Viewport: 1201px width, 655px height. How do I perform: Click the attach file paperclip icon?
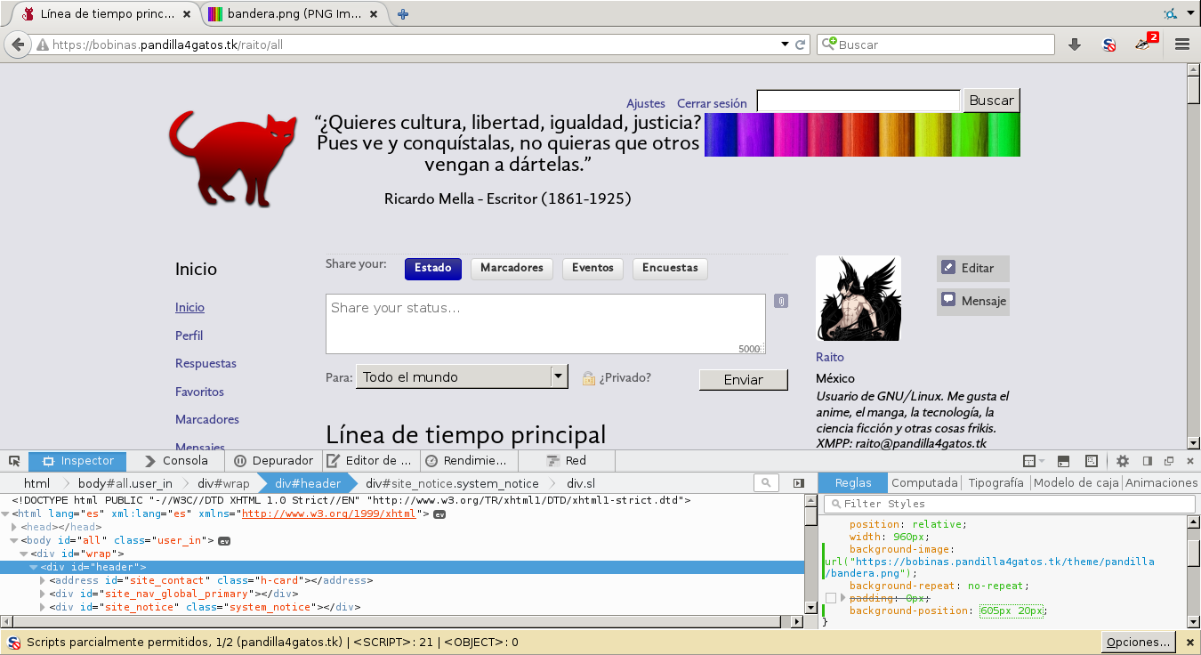(780, 301)
